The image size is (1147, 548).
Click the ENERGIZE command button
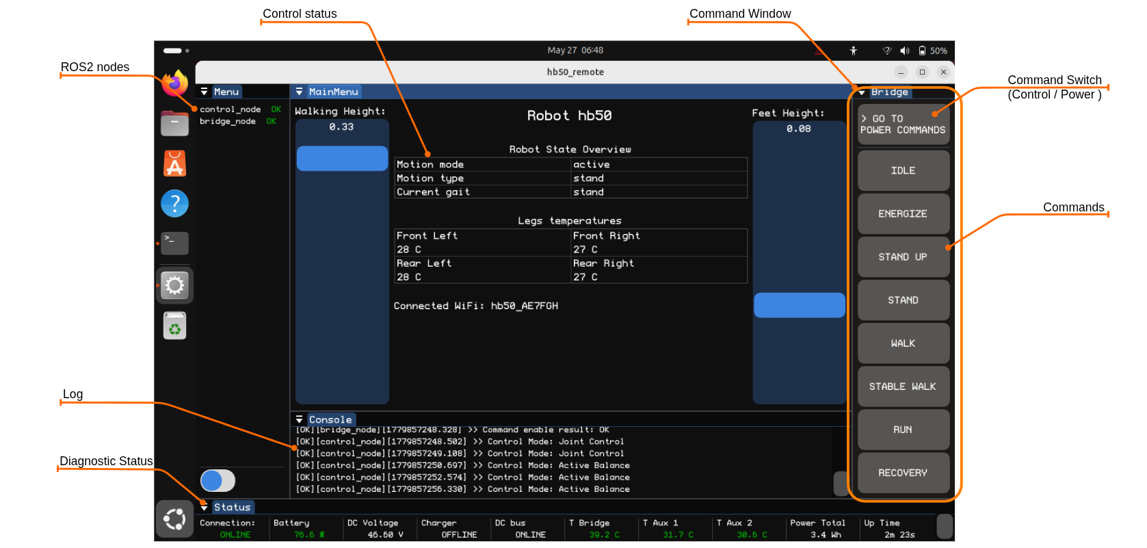(x=904, y=213)
